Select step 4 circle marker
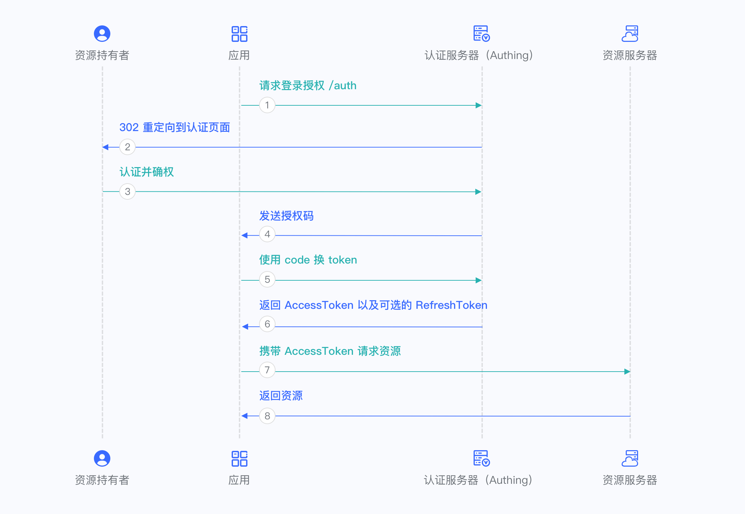The width and height of the screenshot is (745, 514). pyautogui.click(x=267, y=234)
